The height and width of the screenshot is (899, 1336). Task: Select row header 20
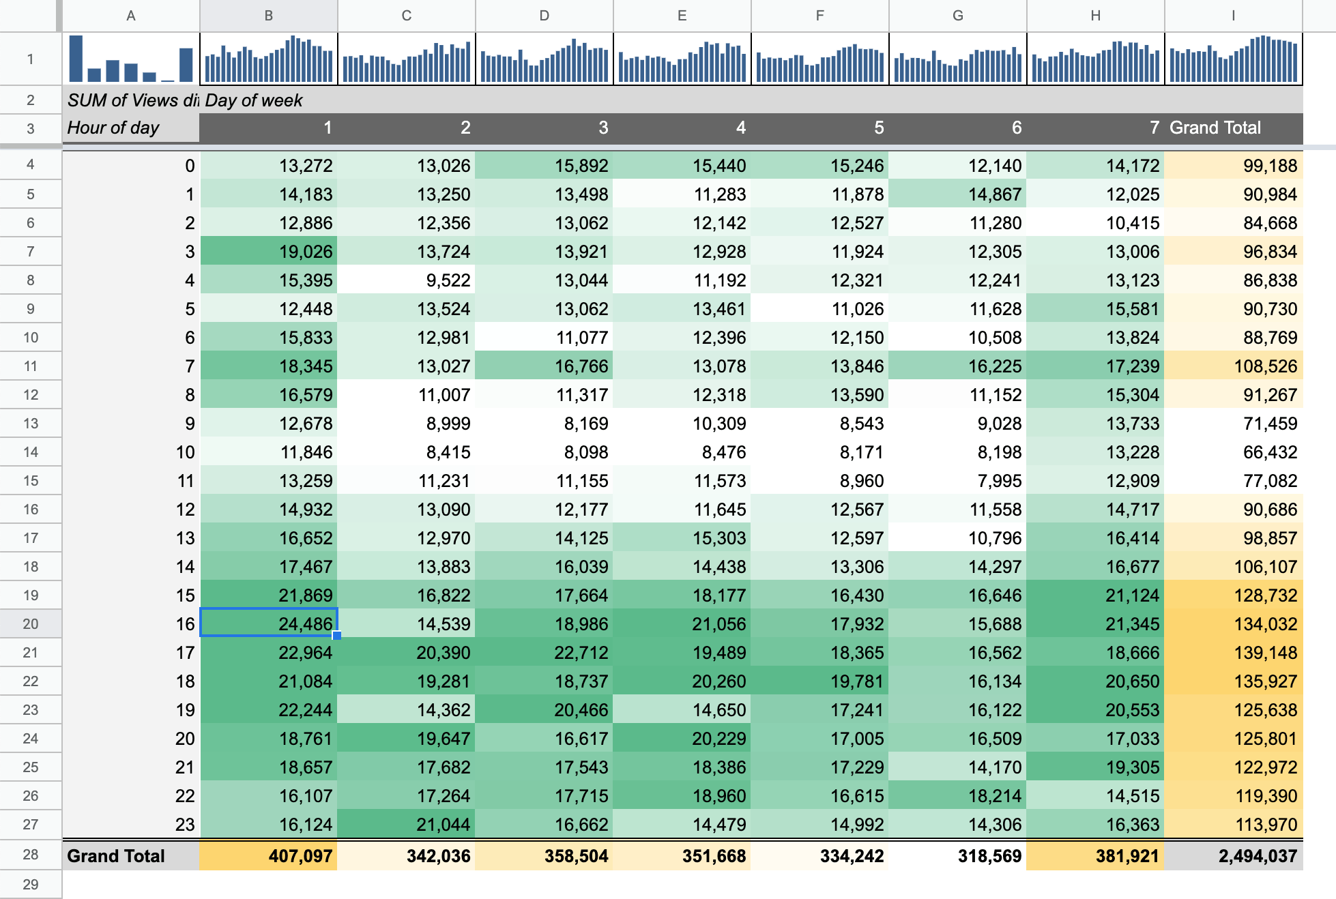click(31, 623)
